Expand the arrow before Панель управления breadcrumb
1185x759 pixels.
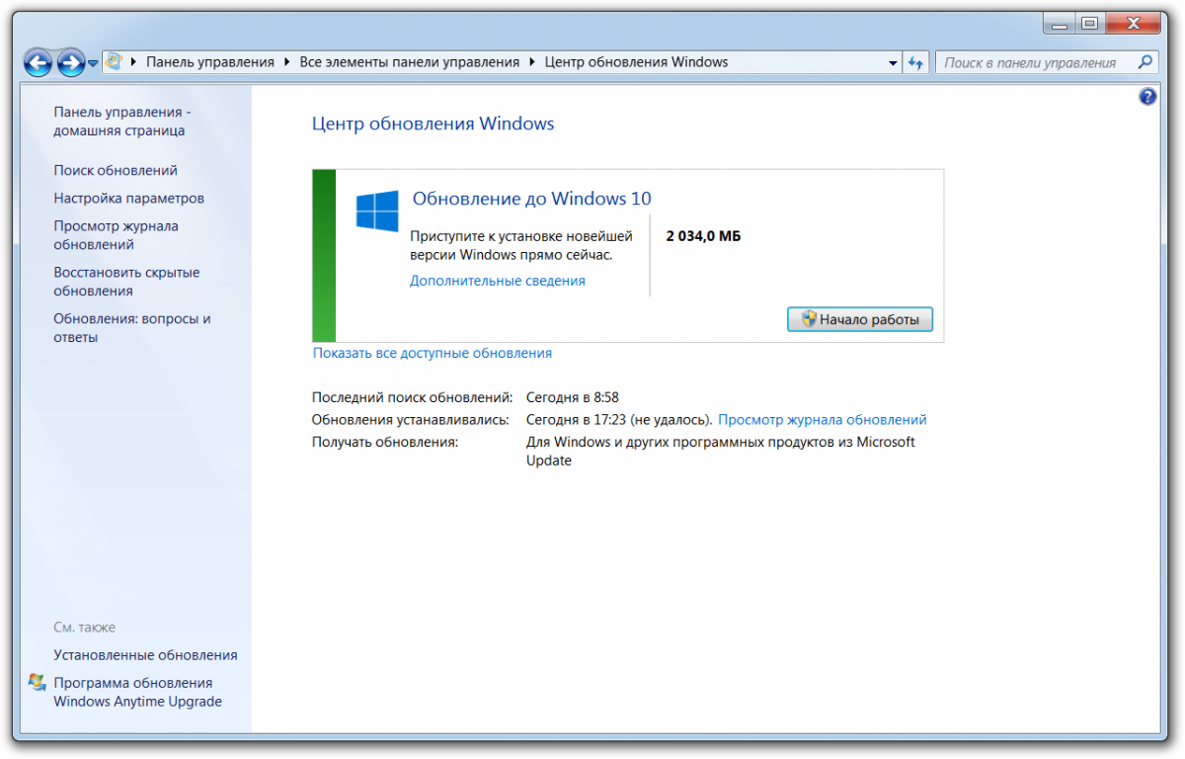134,62
